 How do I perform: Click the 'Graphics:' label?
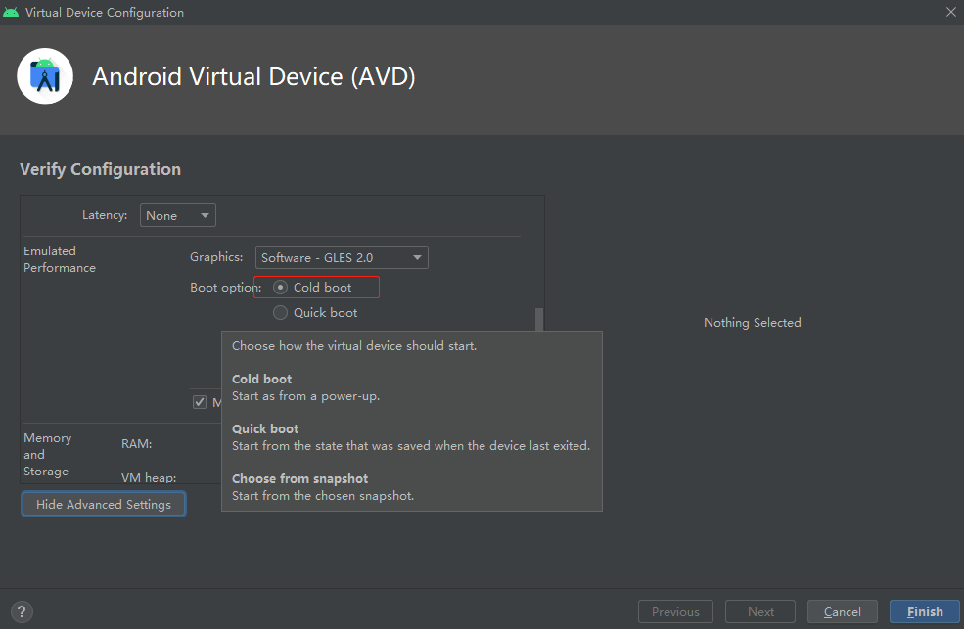(x=216, y=256)
